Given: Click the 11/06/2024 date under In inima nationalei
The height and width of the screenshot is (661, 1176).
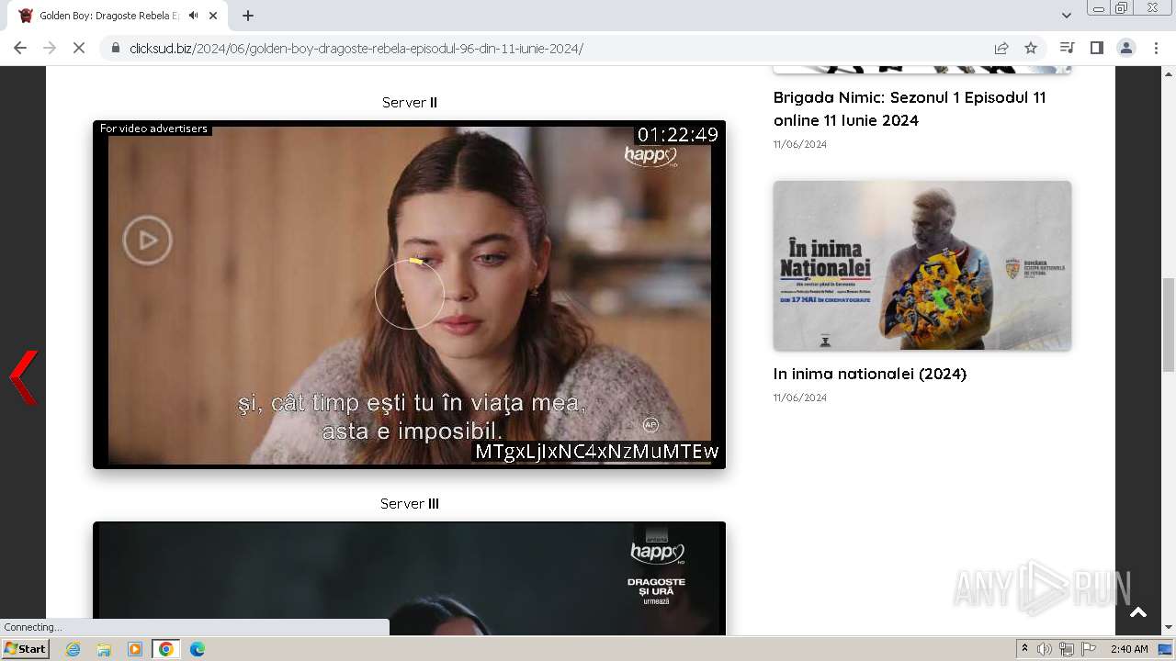Looking at the screenshot, I should [800, 398].
